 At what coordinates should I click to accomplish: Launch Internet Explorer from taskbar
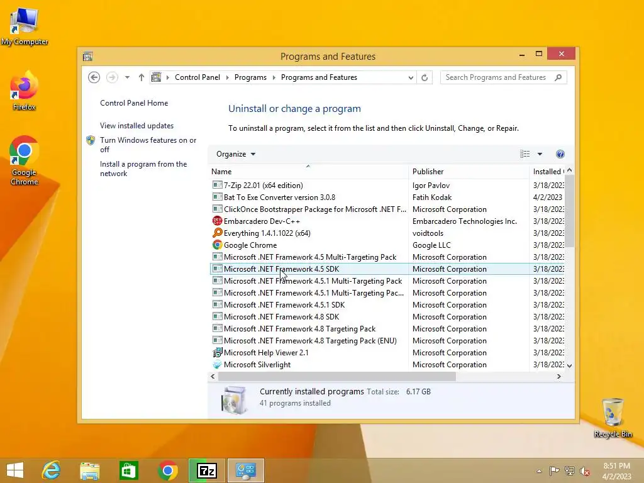52,470
